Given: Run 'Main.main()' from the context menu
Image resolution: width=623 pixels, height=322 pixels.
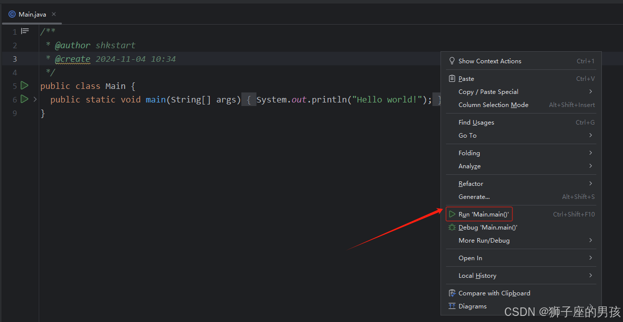Looking at the screenshot, I should (521, 214).
